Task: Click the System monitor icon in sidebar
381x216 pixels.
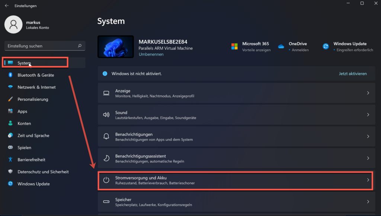Action: pyautogui.click(x=10, y=63)
